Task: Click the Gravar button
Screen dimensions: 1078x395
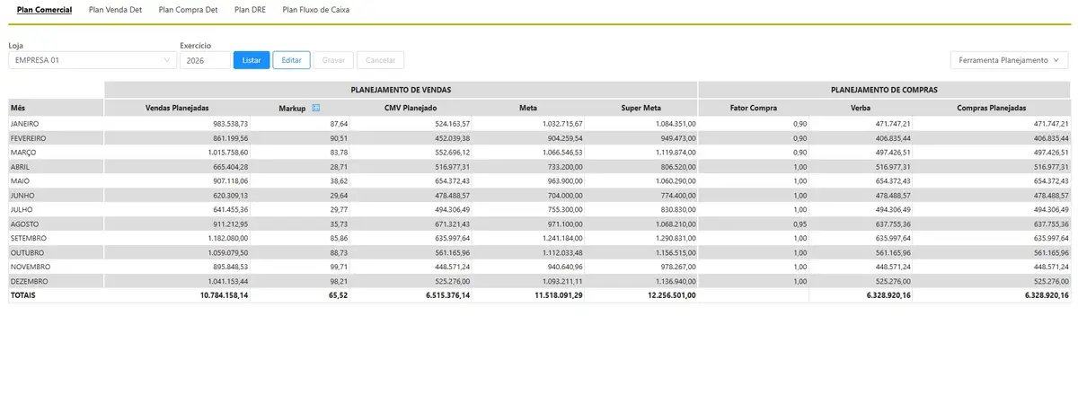Action: [x=333, y=60]
